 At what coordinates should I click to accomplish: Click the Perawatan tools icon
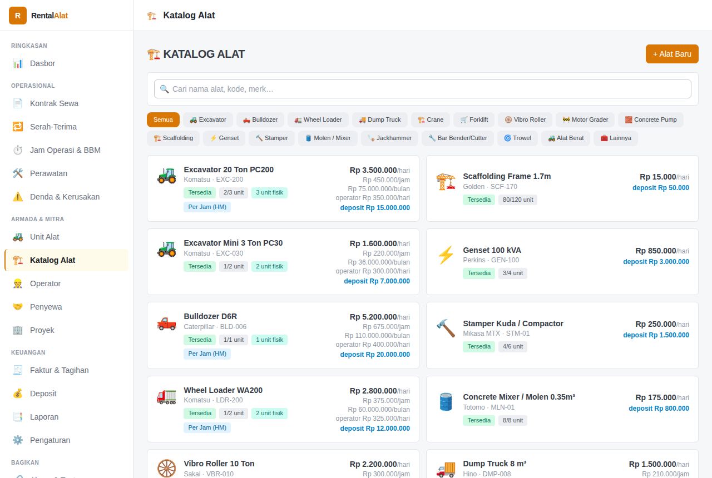pyautogui.click(x=18, y=173)
